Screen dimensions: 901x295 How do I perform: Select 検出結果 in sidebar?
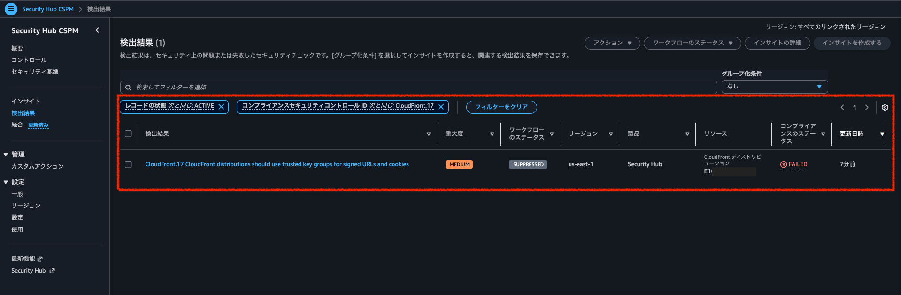click(x=23, y=113)
